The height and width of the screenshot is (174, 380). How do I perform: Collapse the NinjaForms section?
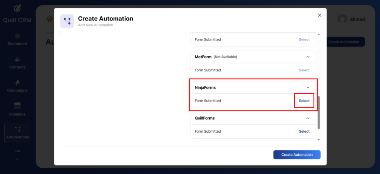click(x=308, y=87)
